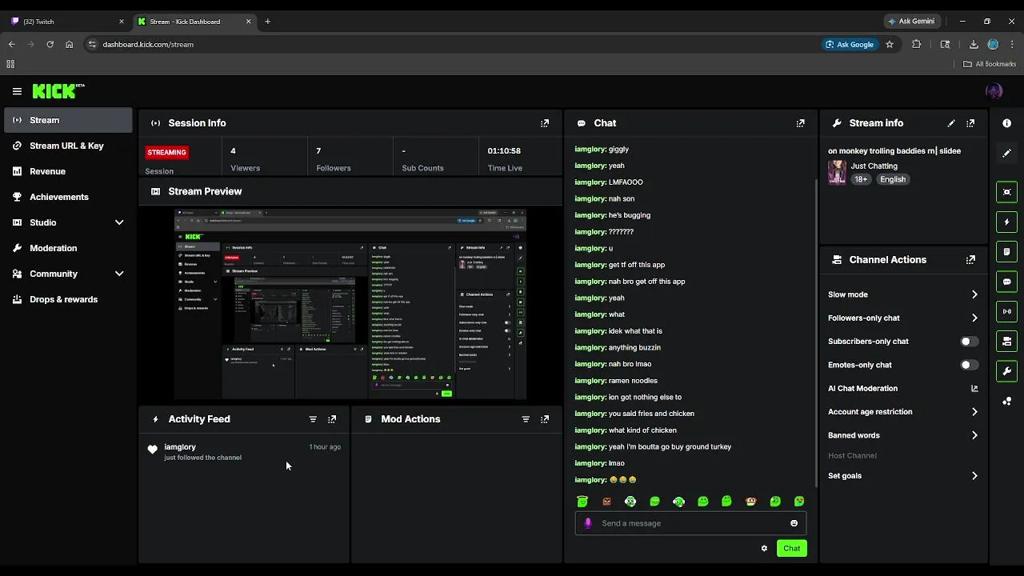
Task: Click the 18+ tag
Action: click(x=861, y=180)
